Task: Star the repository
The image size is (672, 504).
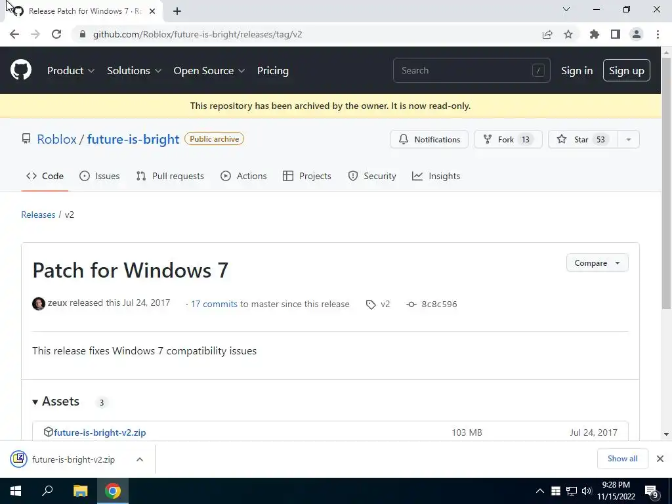Action: pyautogui.click(x=583, y=139)
